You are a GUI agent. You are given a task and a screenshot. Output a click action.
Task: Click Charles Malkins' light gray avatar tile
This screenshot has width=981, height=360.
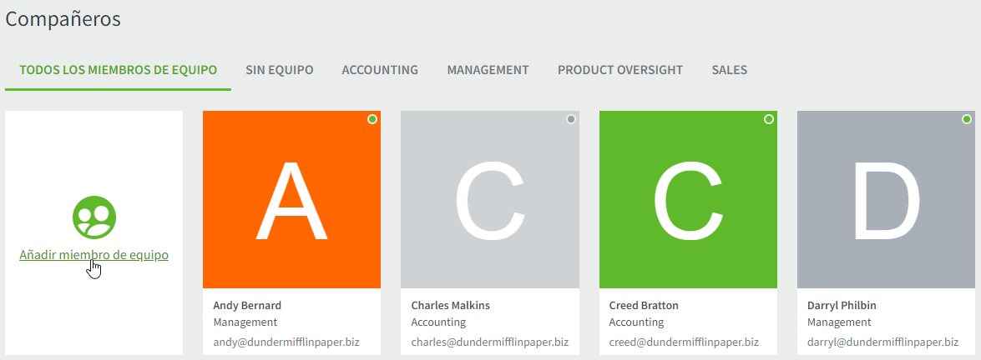(x=490, y=199)
